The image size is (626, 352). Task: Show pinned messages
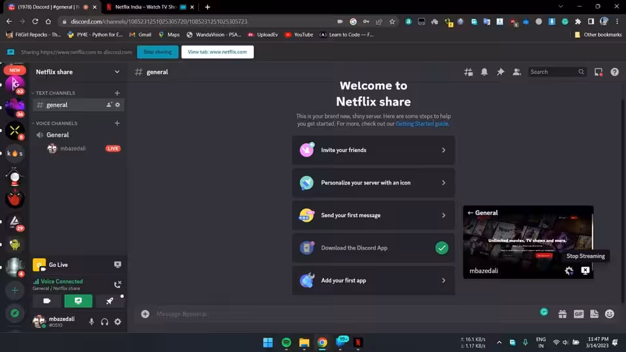point(500,72)
